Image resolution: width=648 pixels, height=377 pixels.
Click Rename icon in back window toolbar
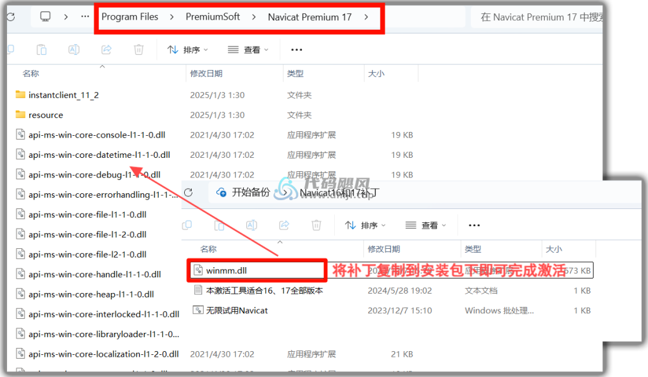pyautogui.click(x=74, y=49)
